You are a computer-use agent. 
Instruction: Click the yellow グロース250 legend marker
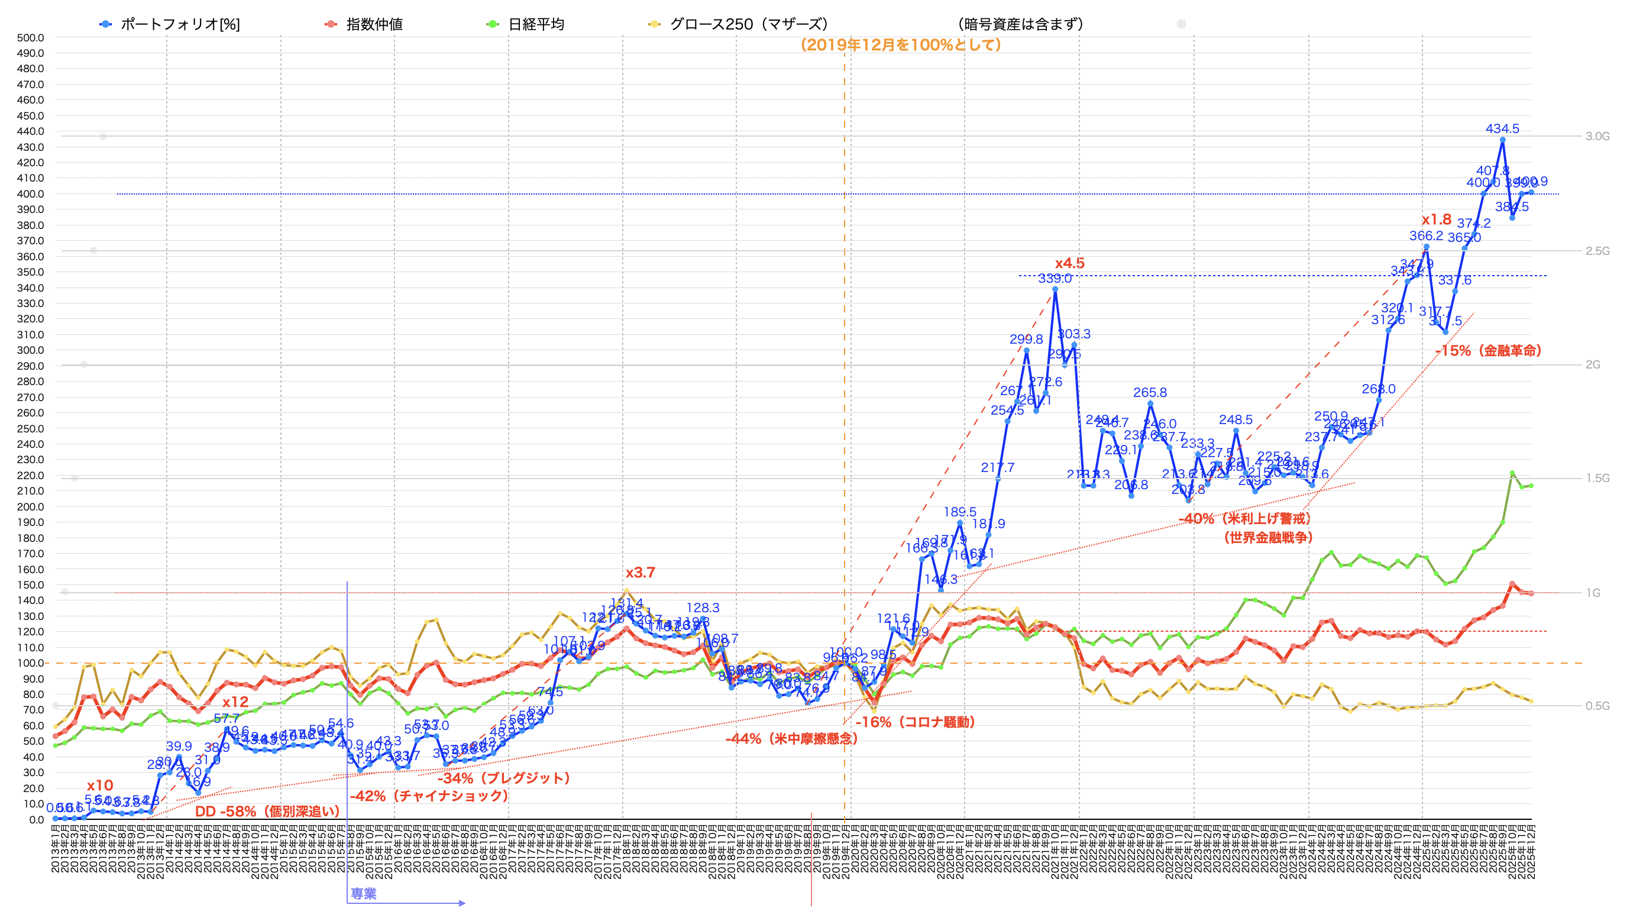pos(654,24)
